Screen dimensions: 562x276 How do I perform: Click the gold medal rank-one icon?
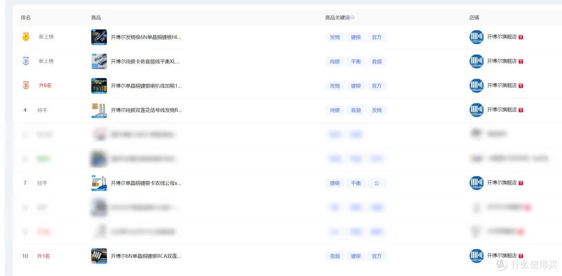click(x=26, y=36)
